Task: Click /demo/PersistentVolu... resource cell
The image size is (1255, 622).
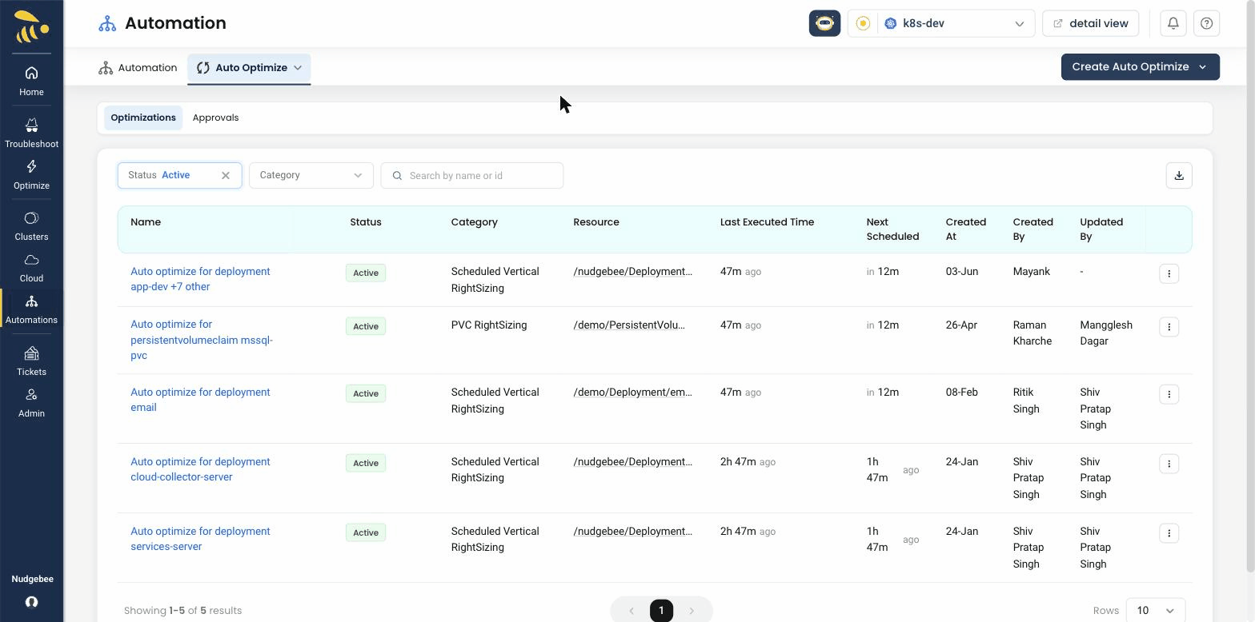Action: coord(629,325)
